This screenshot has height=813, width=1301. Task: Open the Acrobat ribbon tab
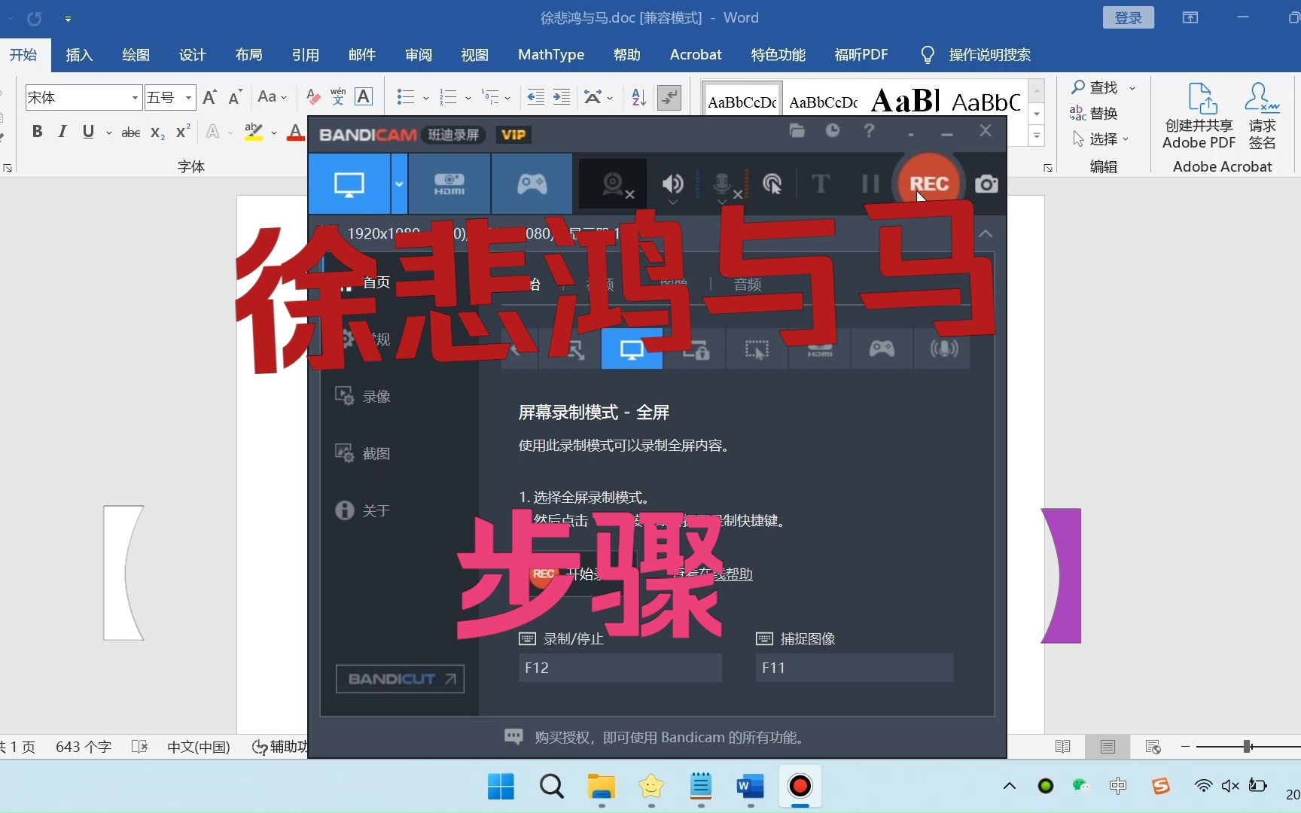pos(696,55)
